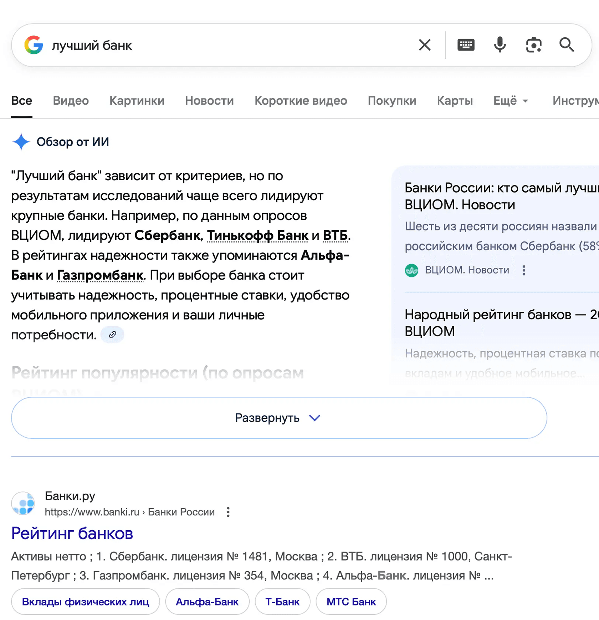Start voice search with the microphone

[500, 45]
